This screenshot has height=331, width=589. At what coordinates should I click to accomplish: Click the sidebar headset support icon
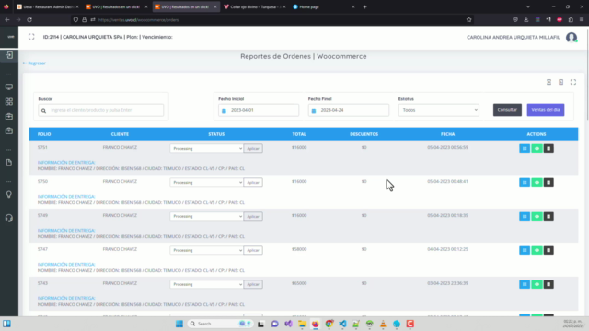click(9, 218)
